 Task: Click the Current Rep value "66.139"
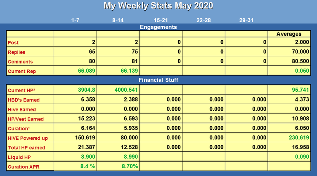pos(129,71)
